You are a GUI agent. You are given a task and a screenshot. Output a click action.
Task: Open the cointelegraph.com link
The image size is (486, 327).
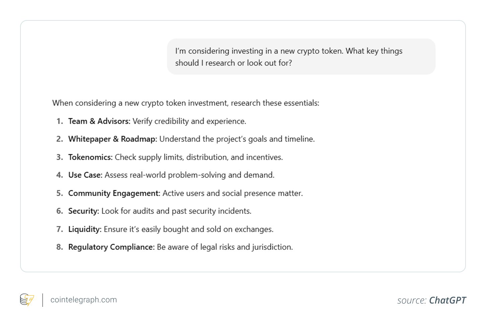coord(83,300)
